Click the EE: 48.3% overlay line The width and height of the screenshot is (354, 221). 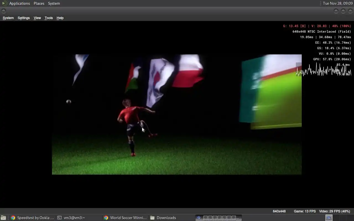(x=333, y=43)
